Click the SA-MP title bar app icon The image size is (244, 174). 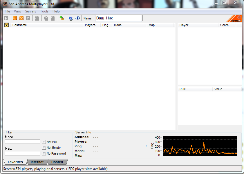point(5,4)
